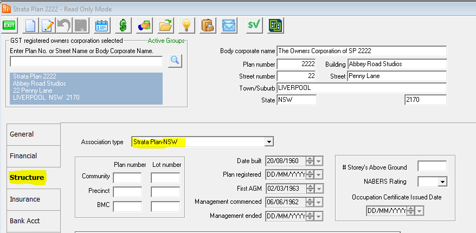The width and height of the screenshot is (476, 233).
Task: Click the greyed-out save disk icon
Action: point(81,26)
